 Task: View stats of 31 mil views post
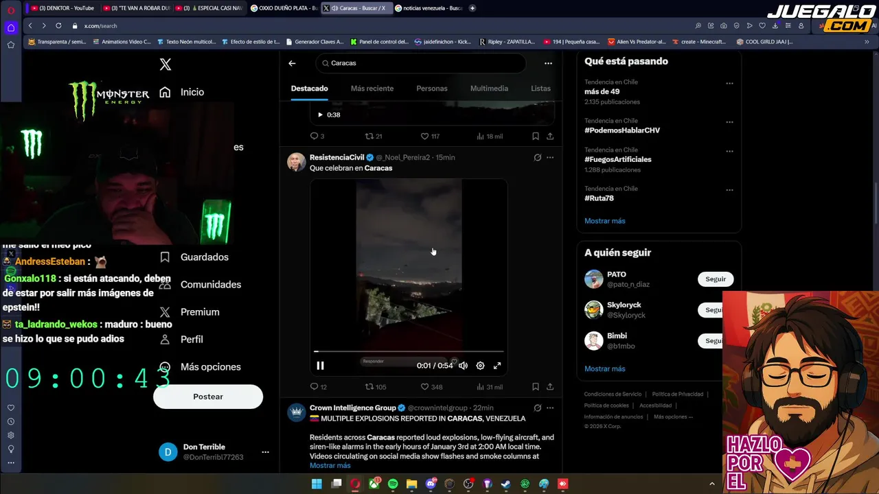[x=489, y=387]
